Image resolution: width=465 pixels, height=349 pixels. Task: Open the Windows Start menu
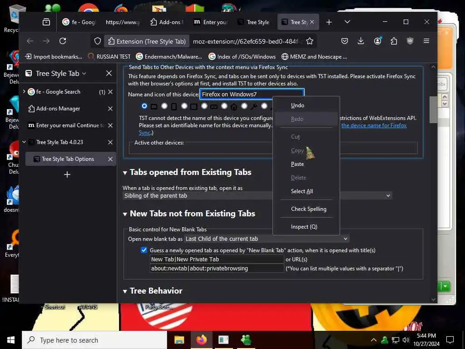coord(11,340)
